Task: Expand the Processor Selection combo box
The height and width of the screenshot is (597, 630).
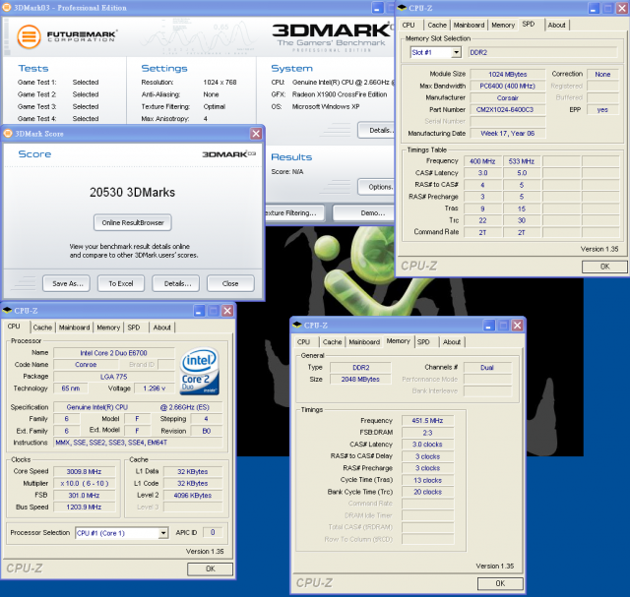Action: point(162,533)
